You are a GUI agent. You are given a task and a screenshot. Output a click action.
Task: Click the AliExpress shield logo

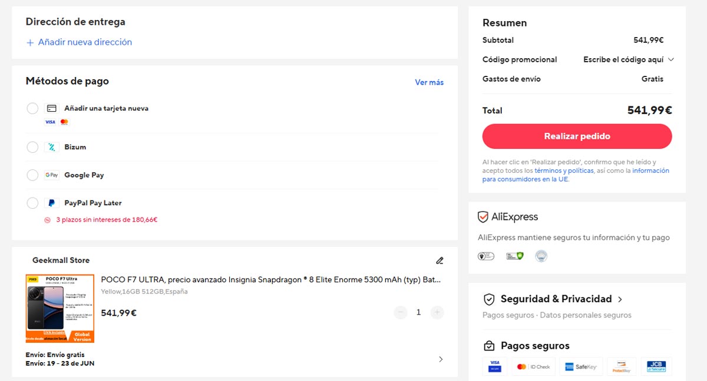pos(483,217)
